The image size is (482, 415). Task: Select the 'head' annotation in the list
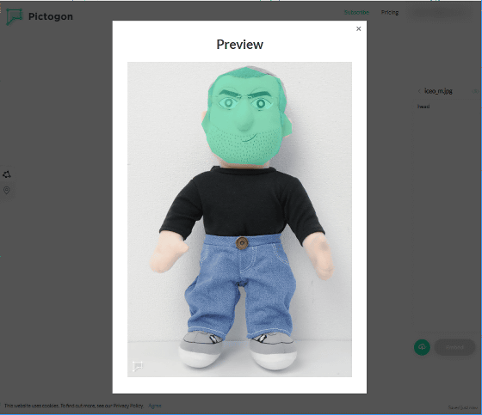(423, 107)
